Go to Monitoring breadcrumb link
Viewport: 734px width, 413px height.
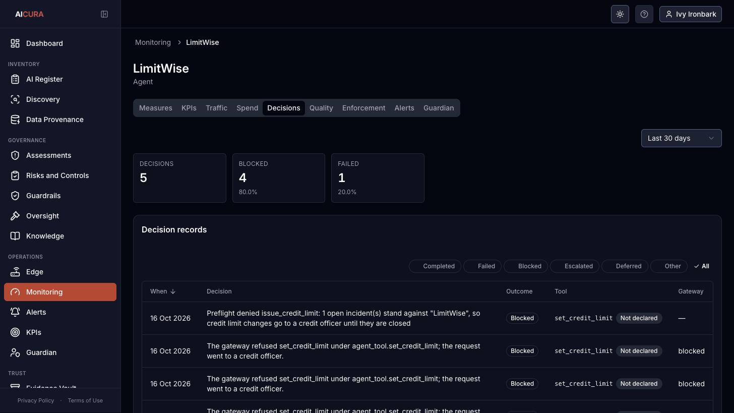153,42
